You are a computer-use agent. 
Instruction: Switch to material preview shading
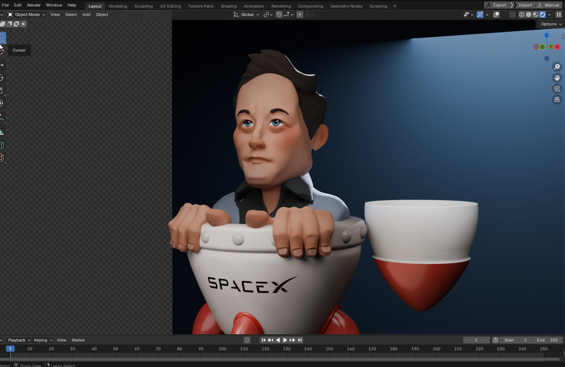coord(536,15)
